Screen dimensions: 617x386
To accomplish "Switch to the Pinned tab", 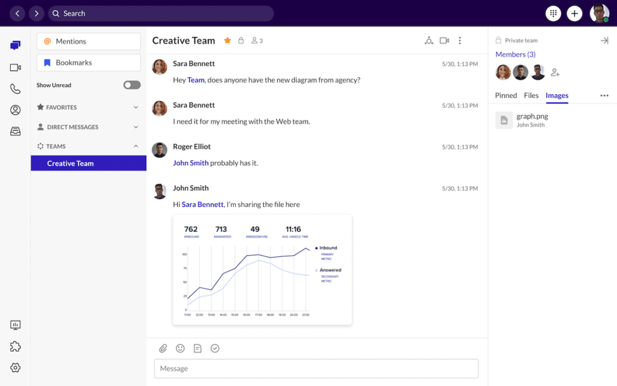I will tap(506, 95).
